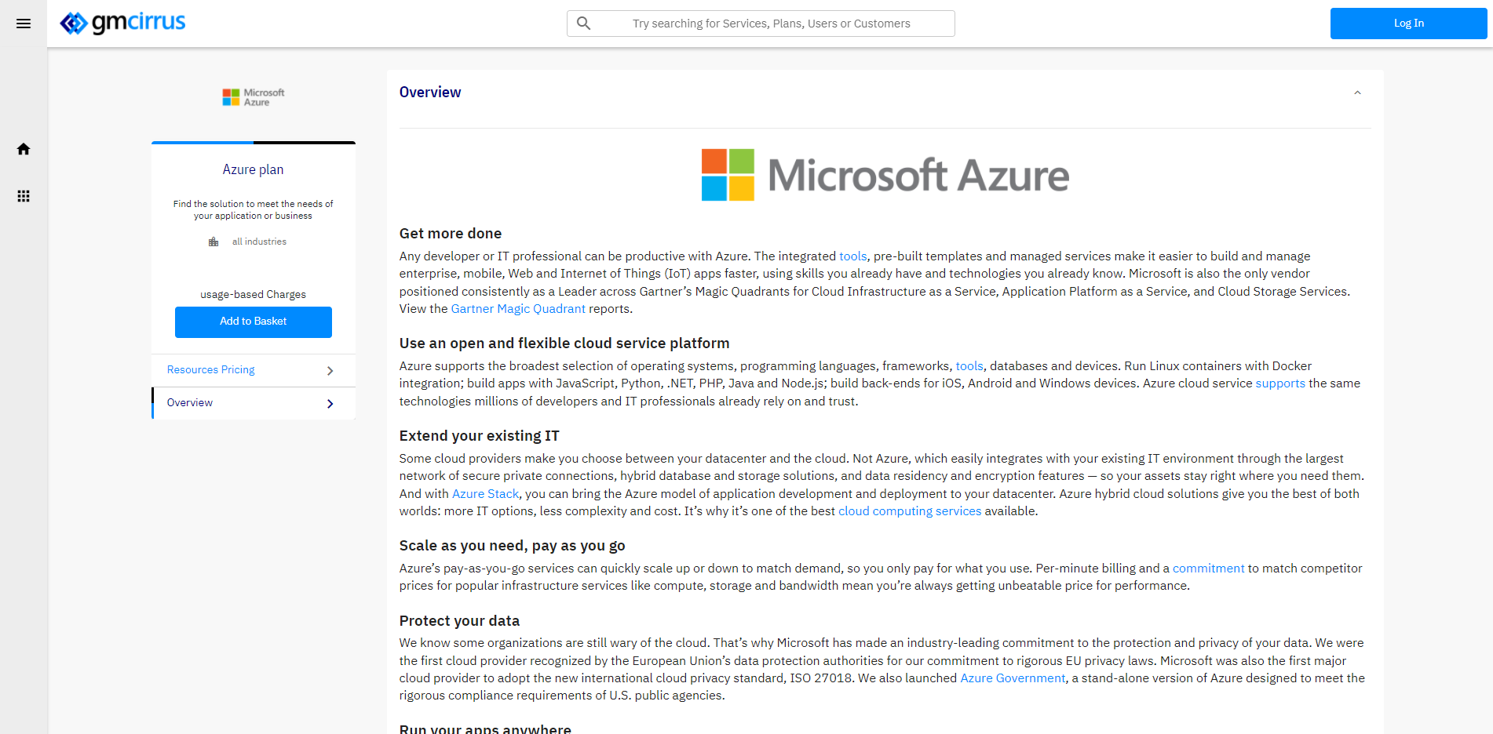The image size is (1493, 734).
Task: Click the Home icon in left sidebar
Action: (24, 149)
